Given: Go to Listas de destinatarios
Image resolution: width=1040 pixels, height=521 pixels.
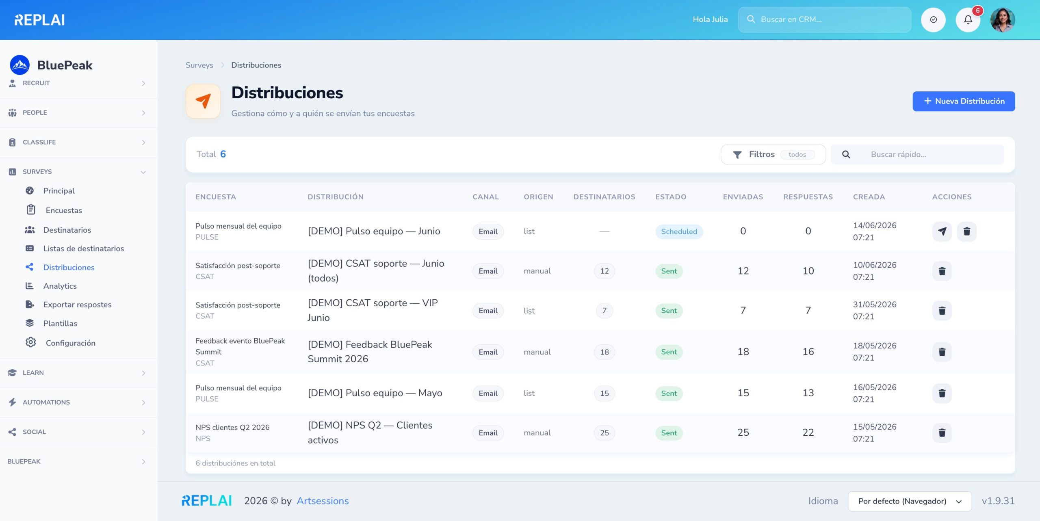Looking at the screenshot, I should coord(83,249).
